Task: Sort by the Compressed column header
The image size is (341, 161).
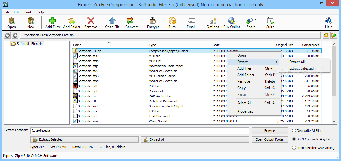Action: 308,45
